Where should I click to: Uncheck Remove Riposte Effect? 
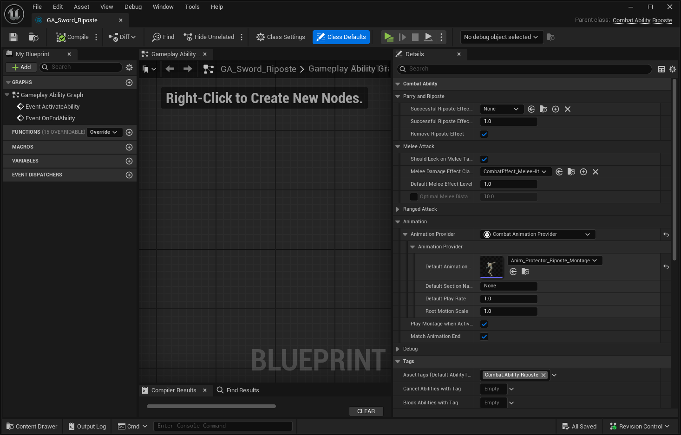point(484,134)
